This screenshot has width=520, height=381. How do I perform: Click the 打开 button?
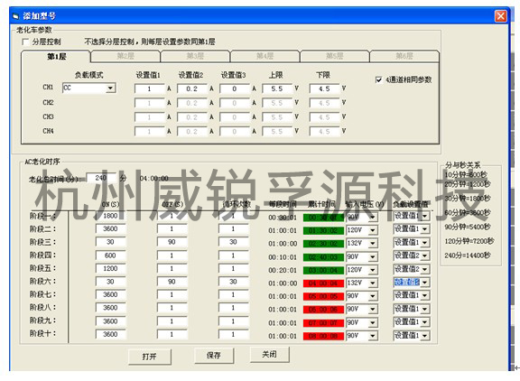click(150, 357)
